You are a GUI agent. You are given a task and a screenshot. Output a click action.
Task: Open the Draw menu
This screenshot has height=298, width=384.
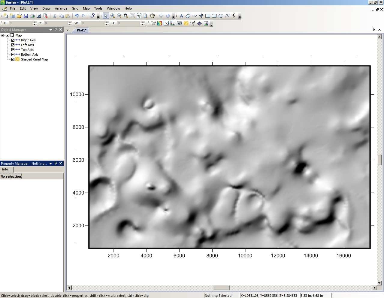pos(46,8)
